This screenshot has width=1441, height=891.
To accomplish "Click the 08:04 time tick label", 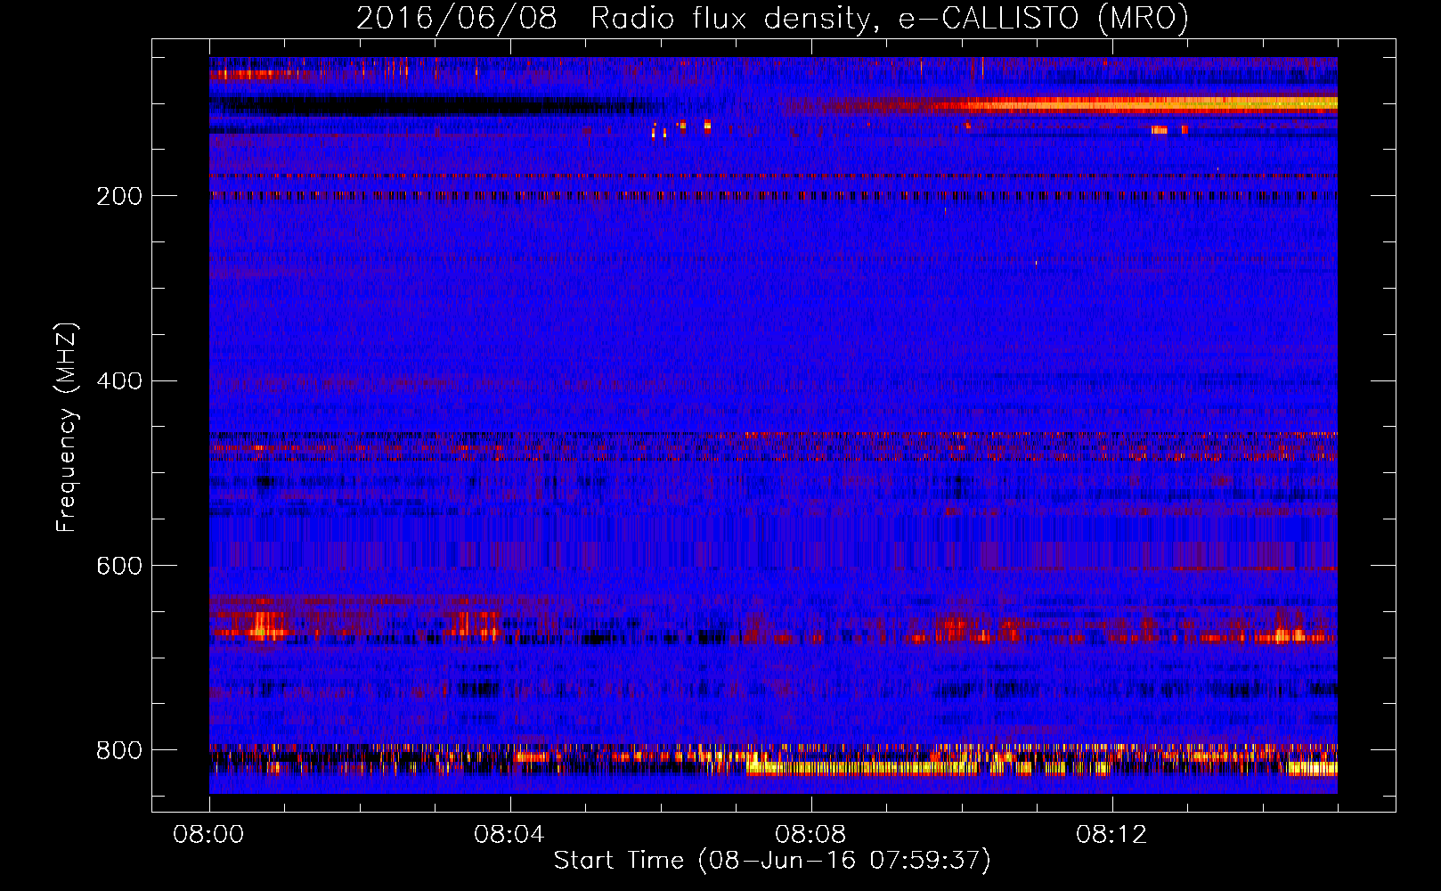I will 509,835.
